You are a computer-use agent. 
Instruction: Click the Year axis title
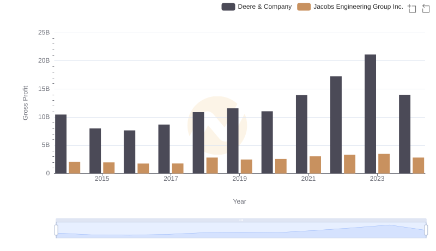(239, 201)
